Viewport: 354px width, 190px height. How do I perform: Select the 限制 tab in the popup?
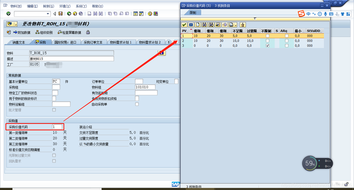[x=193, y=13]
